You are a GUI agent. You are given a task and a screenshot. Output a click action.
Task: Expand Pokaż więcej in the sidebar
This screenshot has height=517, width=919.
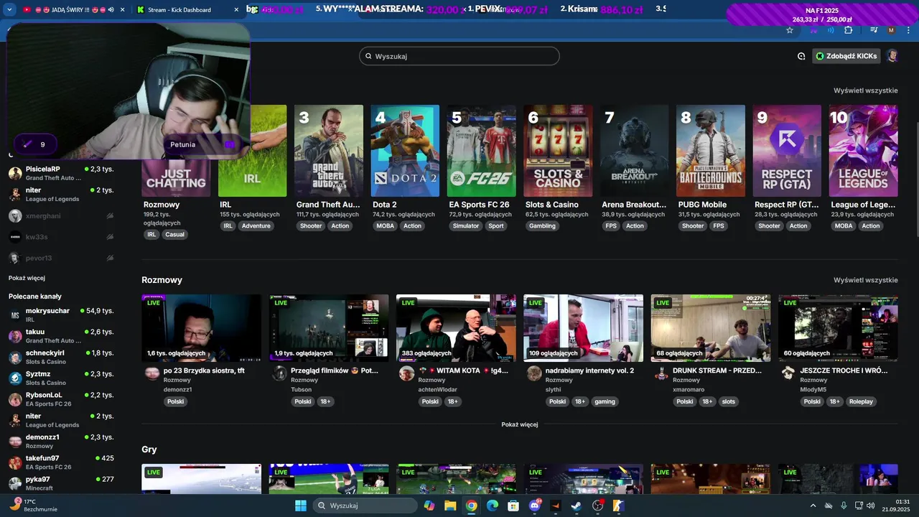click(x=27, y=278)
